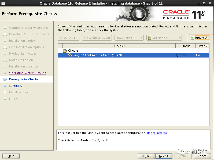Click the Checks root tree label
214x161 pixels.
click(73, 51)
